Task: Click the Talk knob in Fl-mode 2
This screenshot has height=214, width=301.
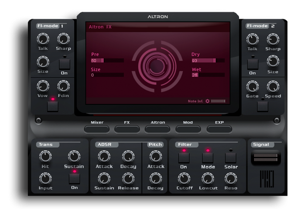Action: point(253,39)
